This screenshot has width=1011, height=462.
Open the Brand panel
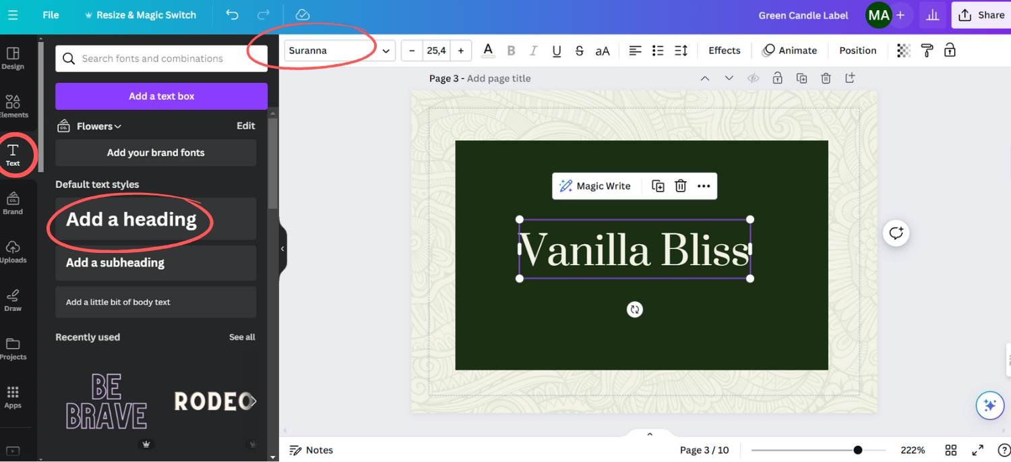coord(14,202)
